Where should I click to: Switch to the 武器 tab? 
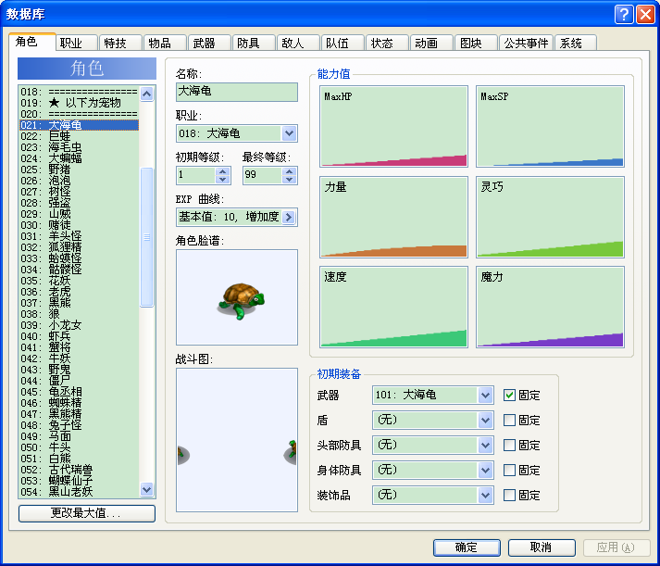209,43
